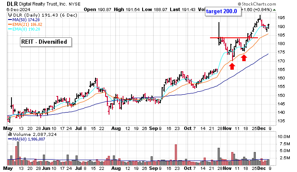
Task: Click the EMA(8) 190.28 legend entry
Action: point(24,29)
